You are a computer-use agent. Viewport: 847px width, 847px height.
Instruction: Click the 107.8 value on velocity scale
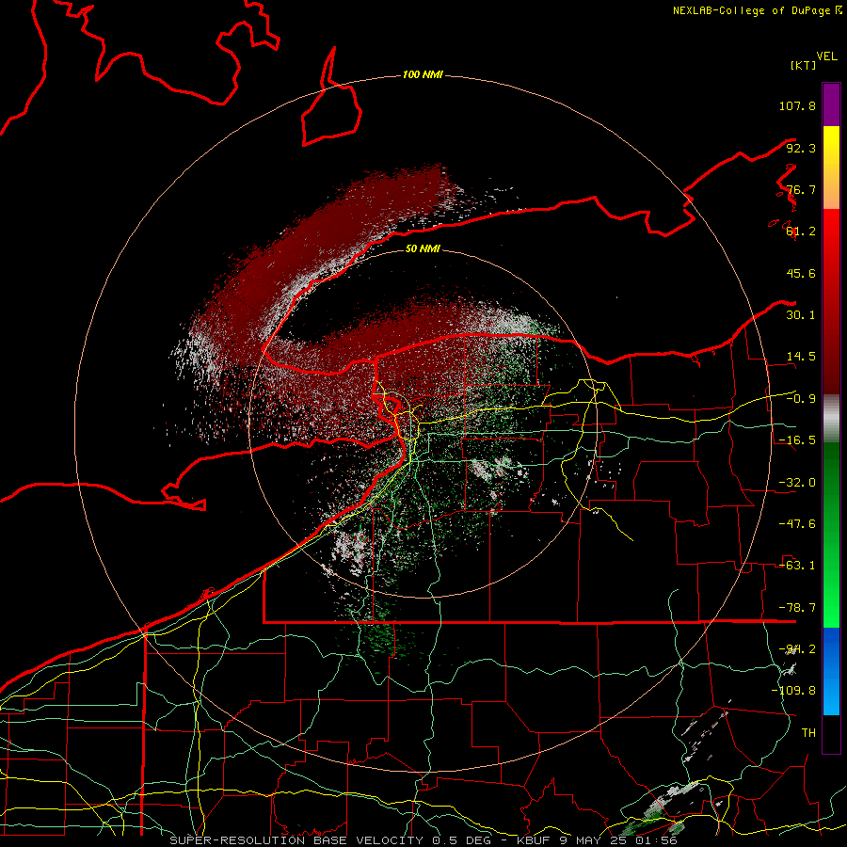(x=797, y=105)
